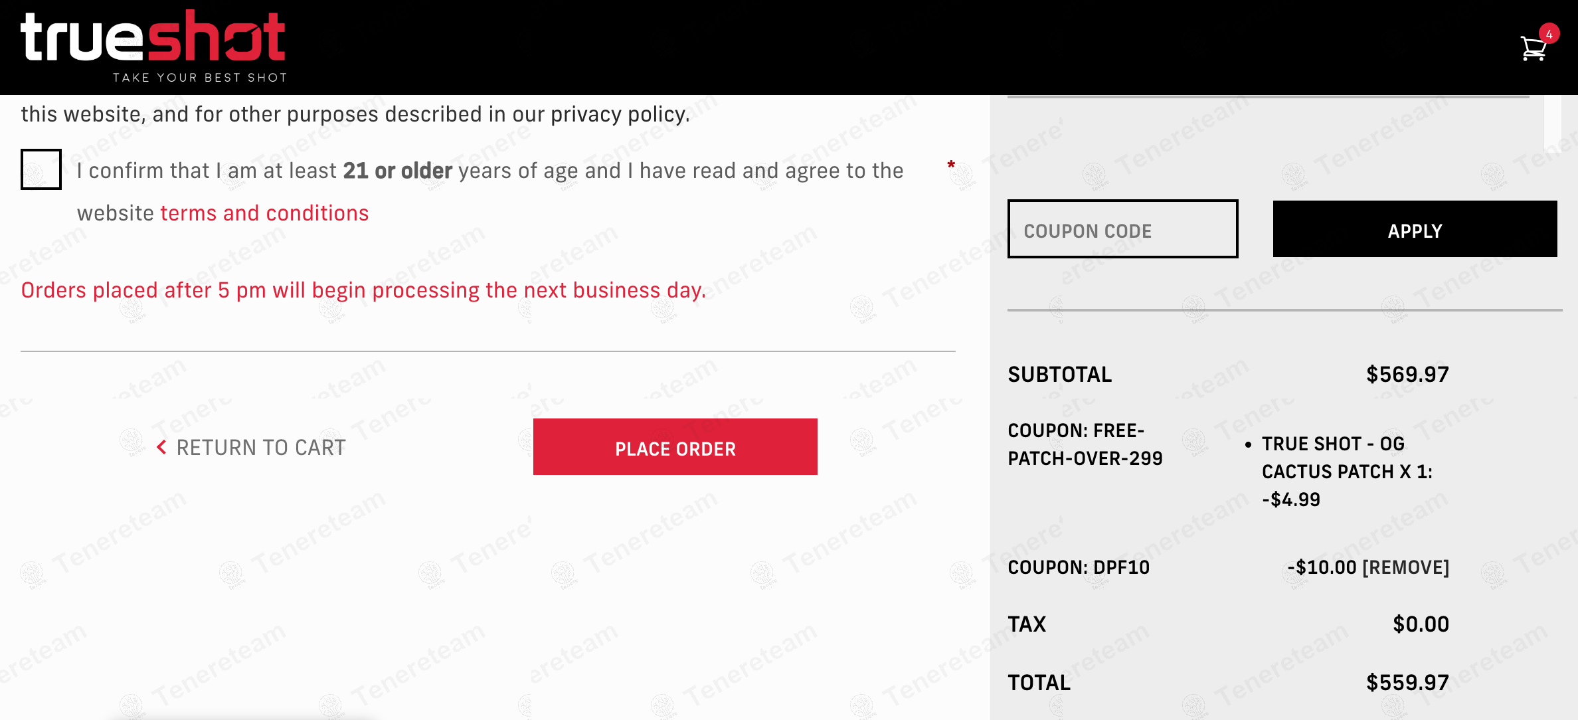
Task: Click the Trueshot logo in header
Action: pos(153,37)
